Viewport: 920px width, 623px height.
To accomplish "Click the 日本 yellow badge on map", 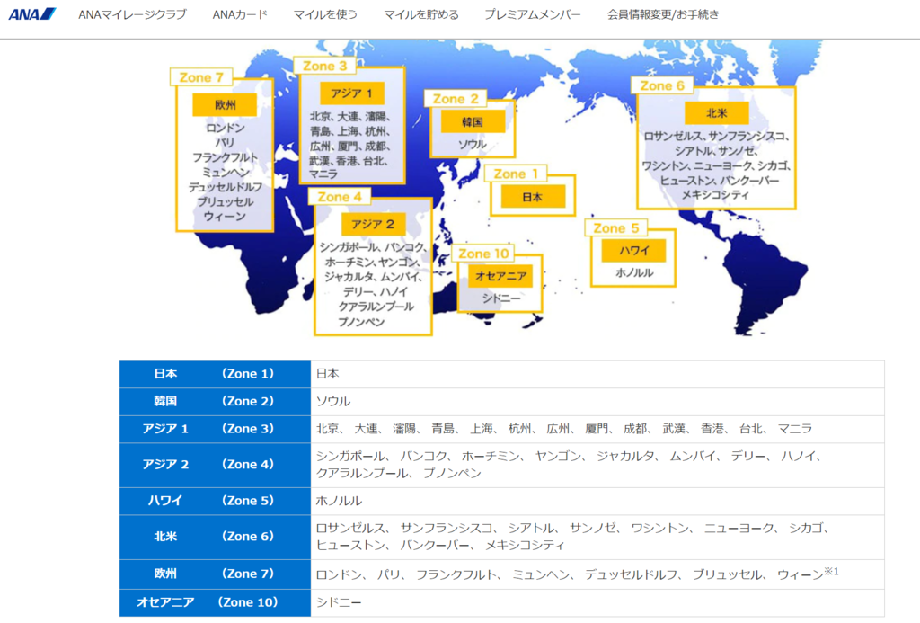I will point(533,197).
